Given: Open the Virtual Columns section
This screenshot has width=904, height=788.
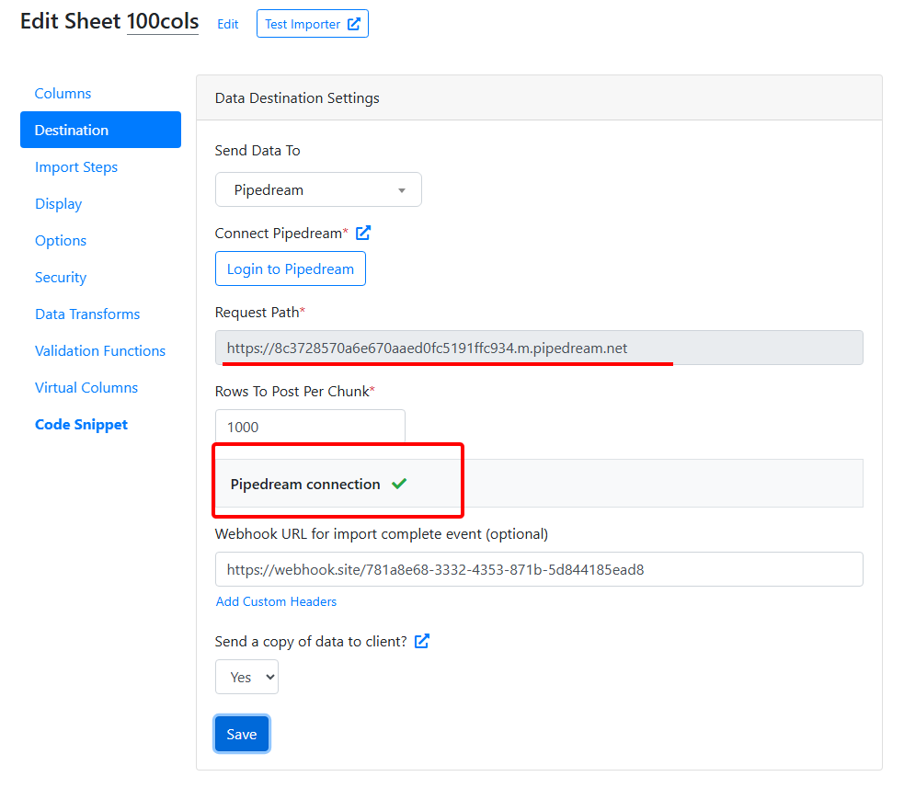Looking at the screenshot, I should tap(86, 388).
